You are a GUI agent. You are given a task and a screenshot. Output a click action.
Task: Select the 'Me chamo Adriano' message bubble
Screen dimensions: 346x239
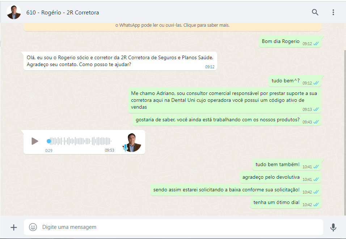[224, 100]
